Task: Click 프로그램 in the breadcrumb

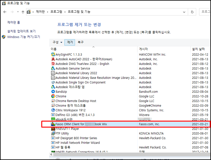Action: [56, 12]
